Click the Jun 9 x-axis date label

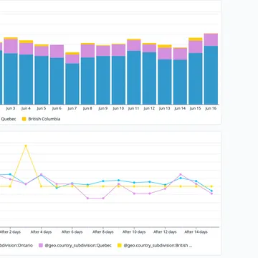pyautogui.click(x=103, y=108)
